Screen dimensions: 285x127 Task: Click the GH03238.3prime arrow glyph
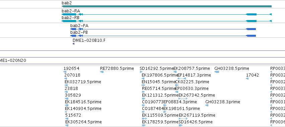[x=207, y=105]
